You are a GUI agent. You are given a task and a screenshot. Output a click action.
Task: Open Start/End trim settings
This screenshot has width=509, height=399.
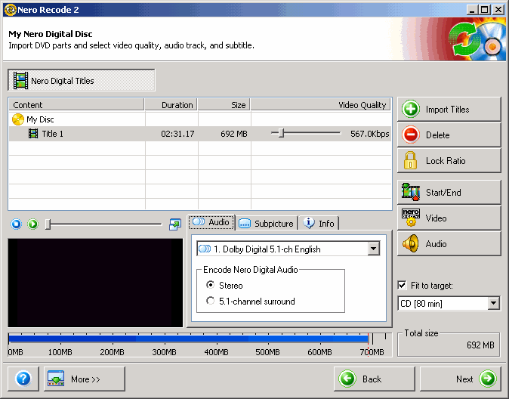pos(449,193)
